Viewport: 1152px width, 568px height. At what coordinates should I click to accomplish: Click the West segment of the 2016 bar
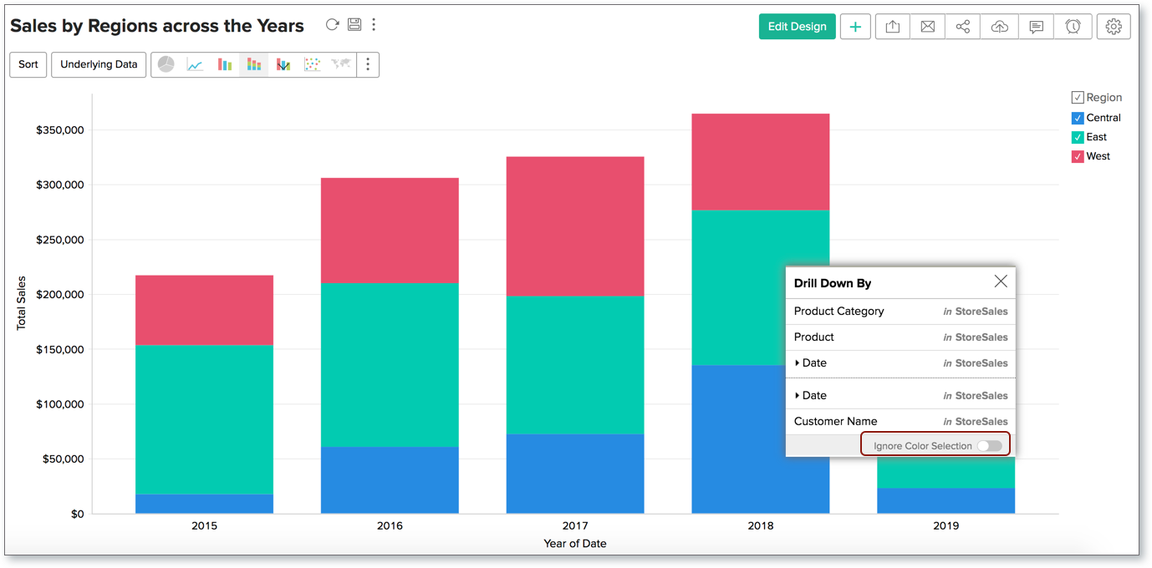point(390,231)
